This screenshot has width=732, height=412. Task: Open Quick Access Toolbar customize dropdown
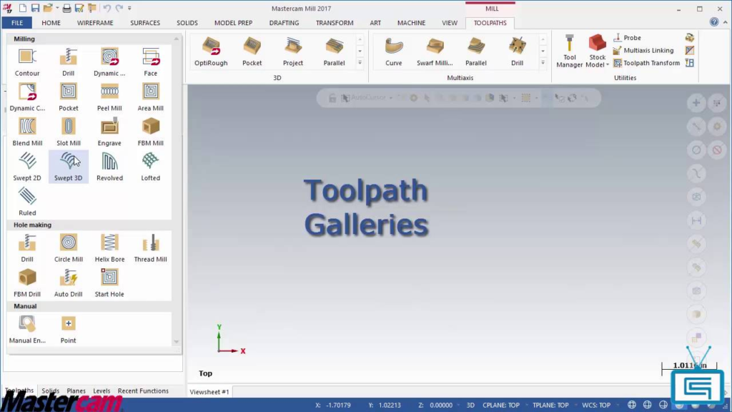pyautogui.click(x=130, y=8)
